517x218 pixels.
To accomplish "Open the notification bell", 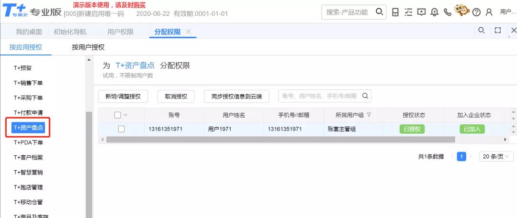I will (x=435, y=12).
